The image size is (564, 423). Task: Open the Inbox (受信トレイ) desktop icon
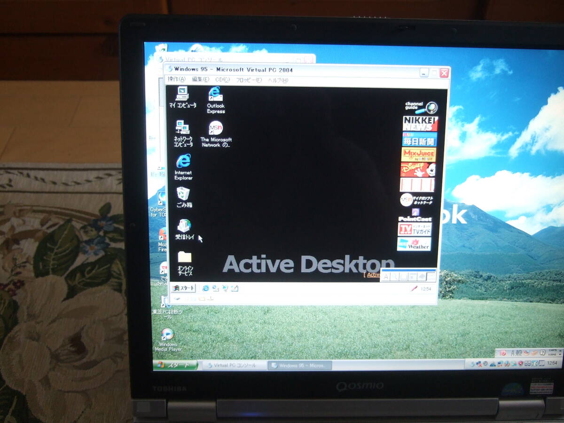pyautogui.click(x=184, y=229)
